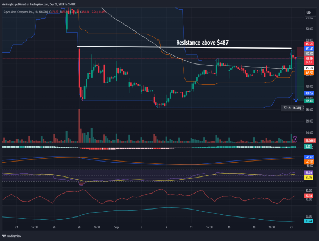
Task: Click the '11' date on the time axis
Action: tap(191, 227)
